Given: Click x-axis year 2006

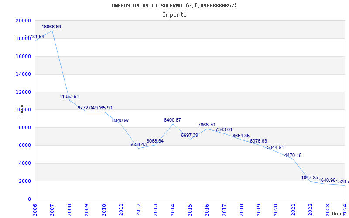Looking at the screenshot, I should pos(35,210).
